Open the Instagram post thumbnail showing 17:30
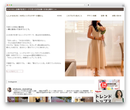This screenshot has height=110, width=130. point(83,99)
